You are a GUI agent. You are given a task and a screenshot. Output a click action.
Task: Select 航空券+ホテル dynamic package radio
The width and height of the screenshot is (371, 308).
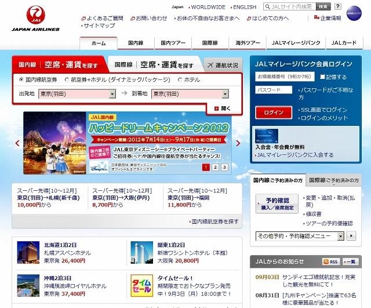(67, 80)
